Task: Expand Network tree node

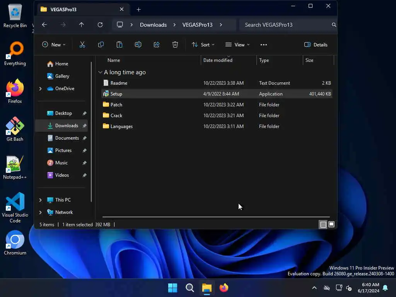Action: tap(40, 212)
